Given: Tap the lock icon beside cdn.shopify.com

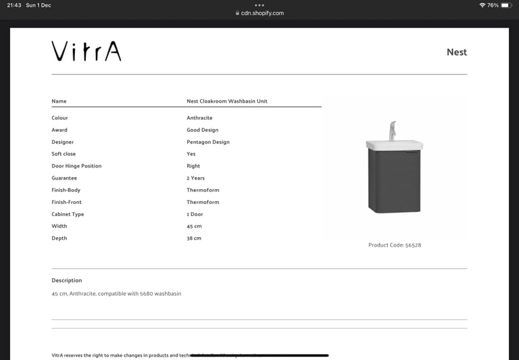Looking at the screenshot, I should (x=237, y=13).
